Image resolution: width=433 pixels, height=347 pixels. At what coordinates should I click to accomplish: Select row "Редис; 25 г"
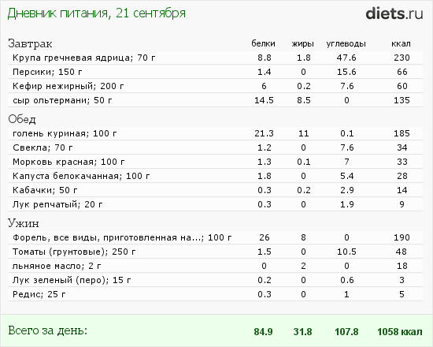pos(215,294)
